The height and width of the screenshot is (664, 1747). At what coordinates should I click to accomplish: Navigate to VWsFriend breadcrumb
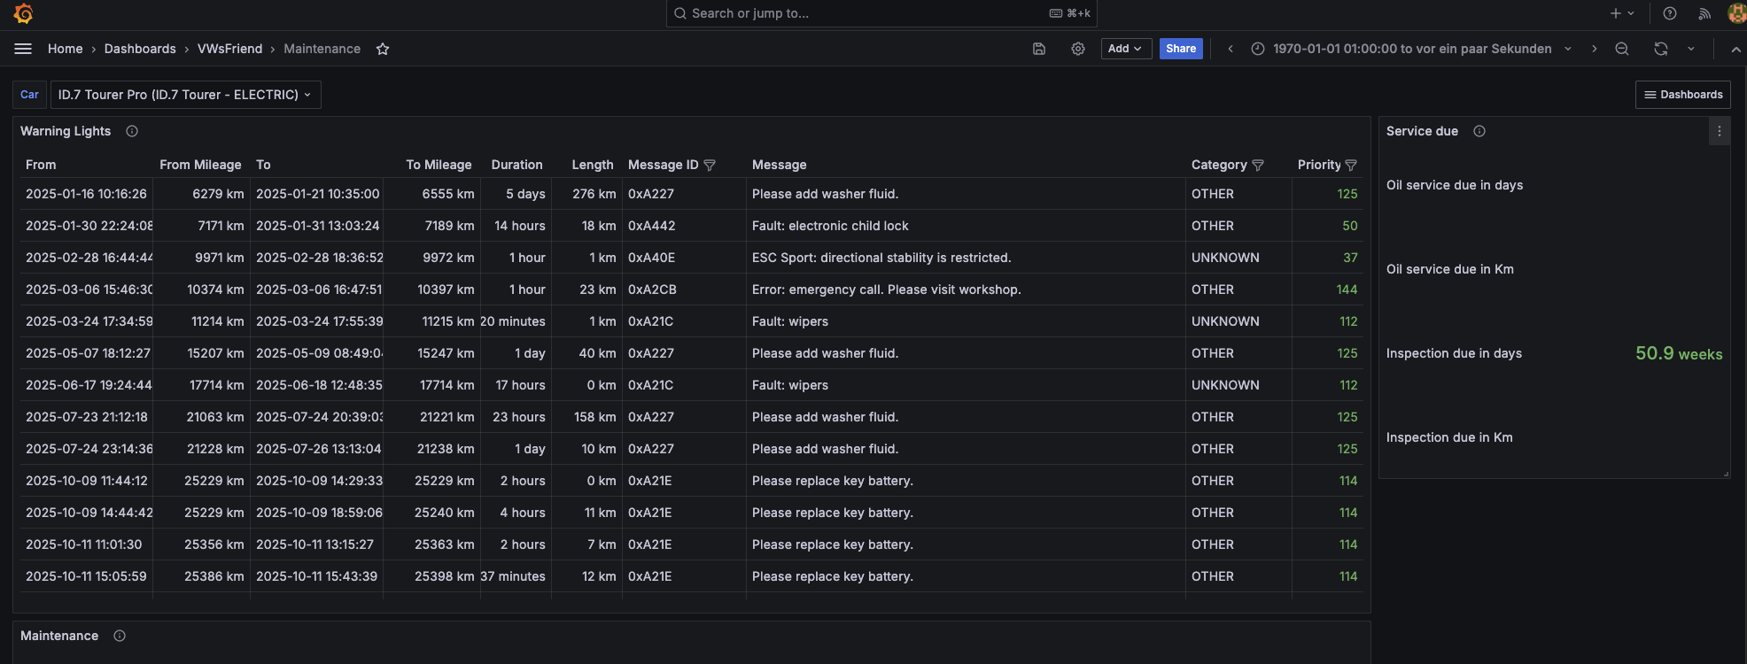pyautogui.click(x=229, y=49)
